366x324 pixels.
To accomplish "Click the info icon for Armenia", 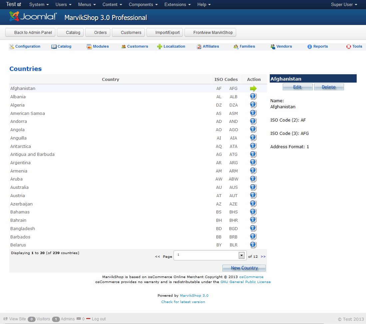I will [x=253, y=171].
